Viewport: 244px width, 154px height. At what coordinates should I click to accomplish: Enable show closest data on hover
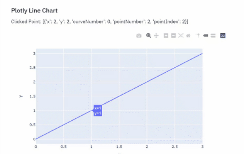click(x=205, y=36)
